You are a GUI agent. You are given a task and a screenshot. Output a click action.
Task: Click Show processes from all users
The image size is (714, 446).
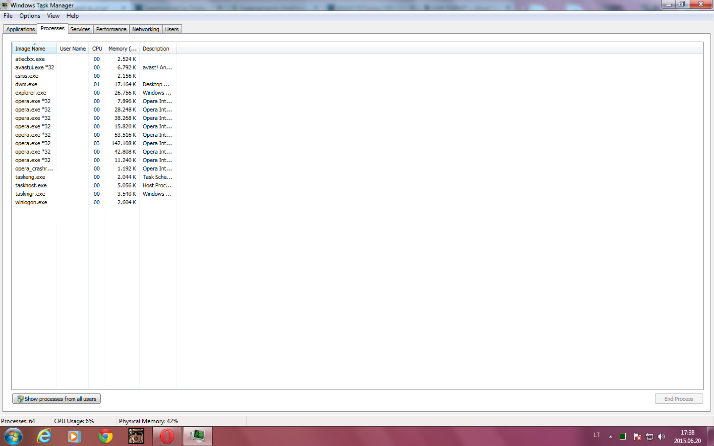pos(57,399)
